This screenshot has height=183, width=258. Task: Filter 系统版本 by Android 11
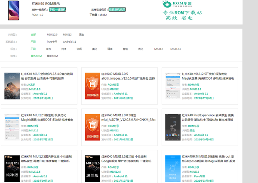(x=69, y=42)
